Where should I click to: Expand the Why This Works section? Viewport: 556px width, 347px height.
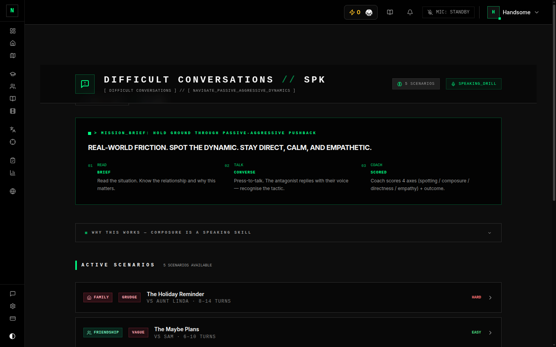(288, 232)
